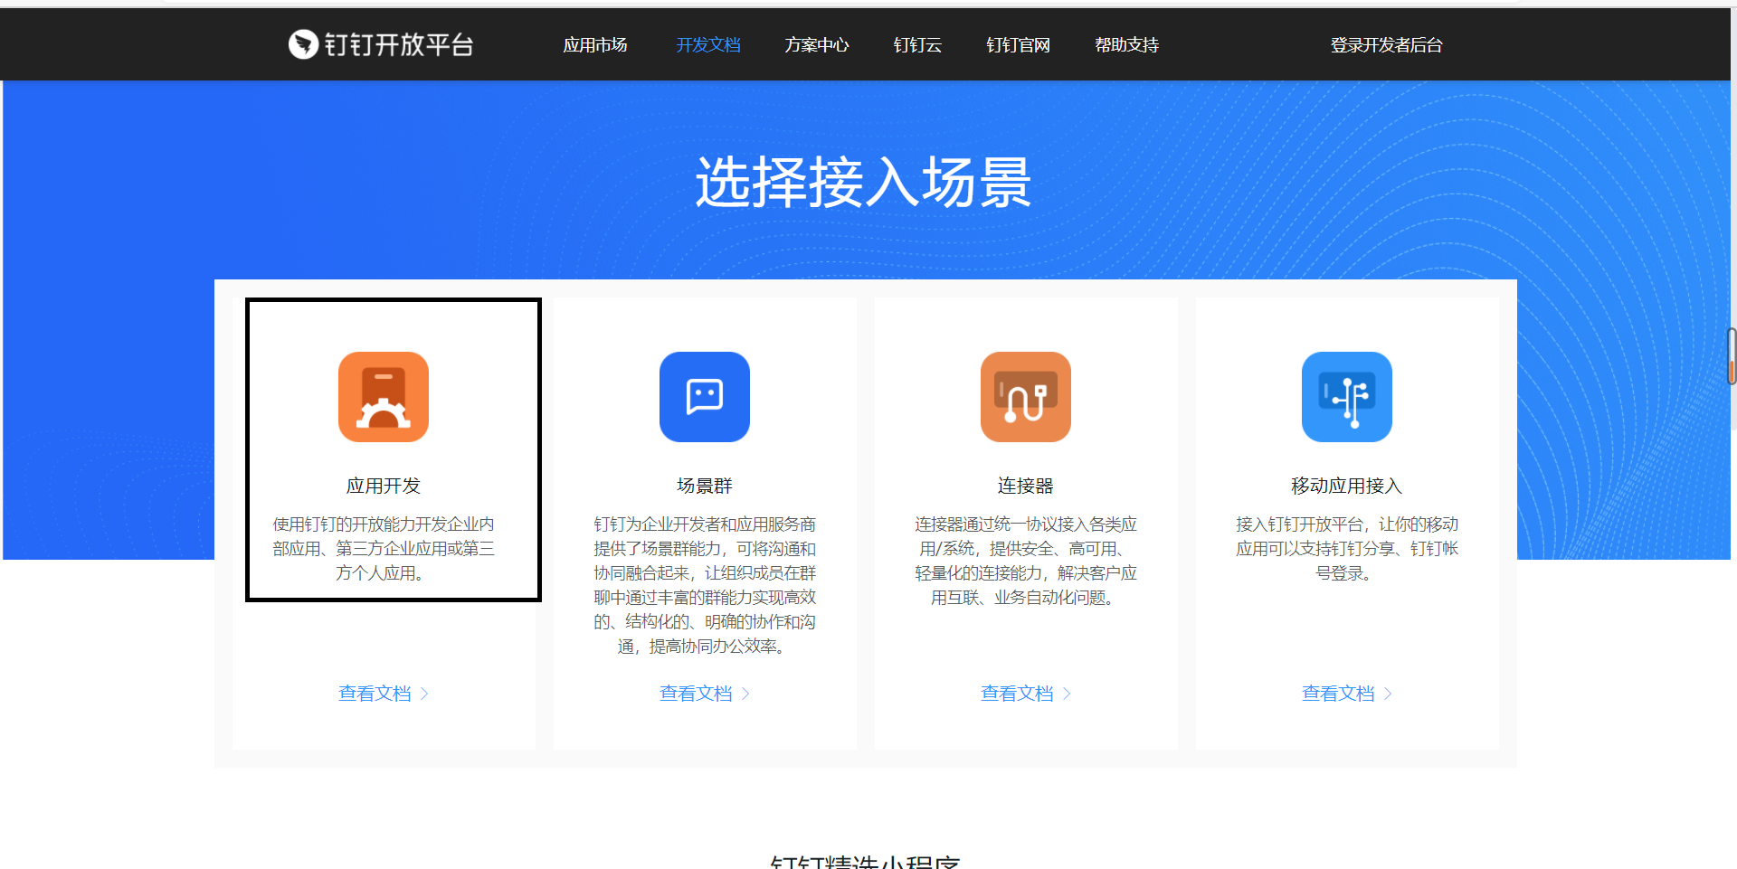
Task: Click the 帮助支持 menu item
Action: pos(1125,44)
